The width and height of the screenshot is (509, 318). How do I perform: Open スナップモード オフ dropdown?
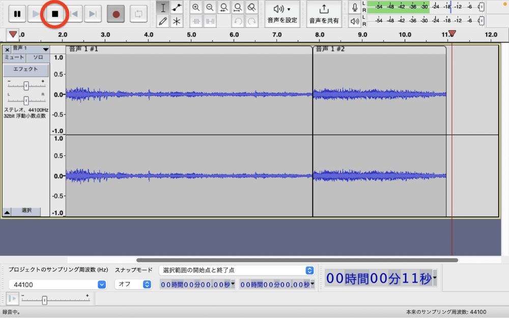pyautogui.click(x=133, y=284)
